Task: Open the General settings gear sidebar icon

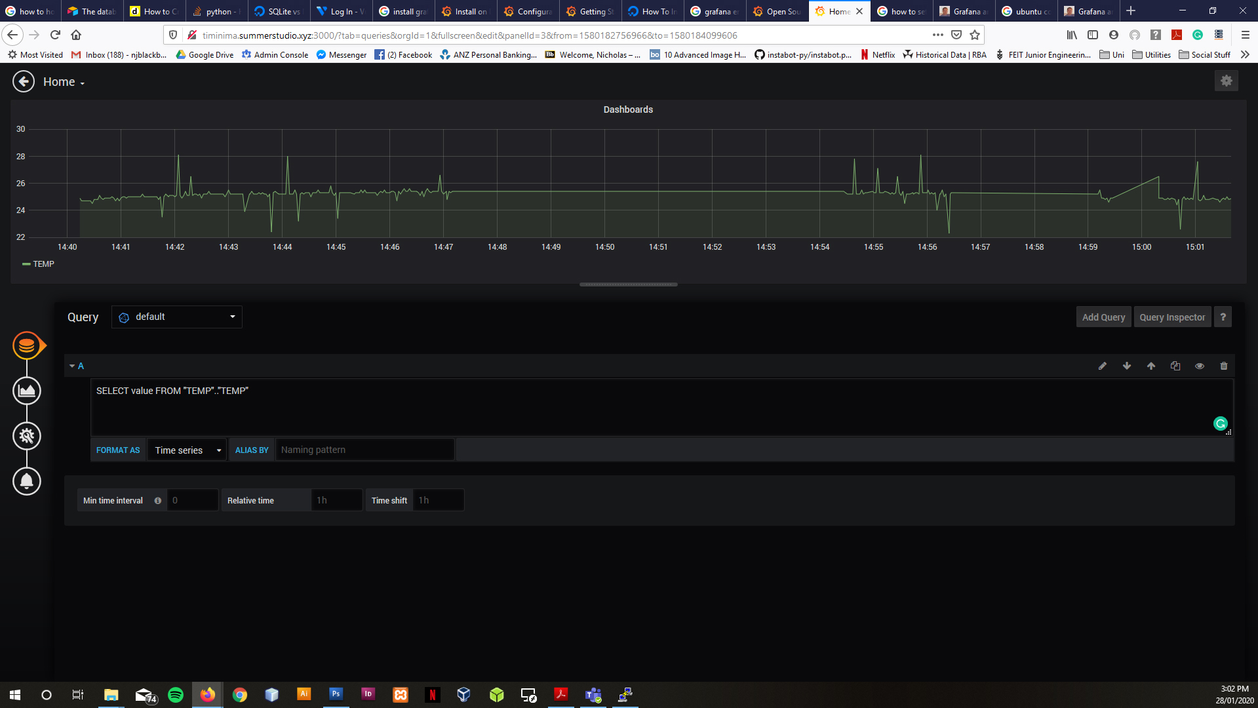Action: tap(27, 436)
